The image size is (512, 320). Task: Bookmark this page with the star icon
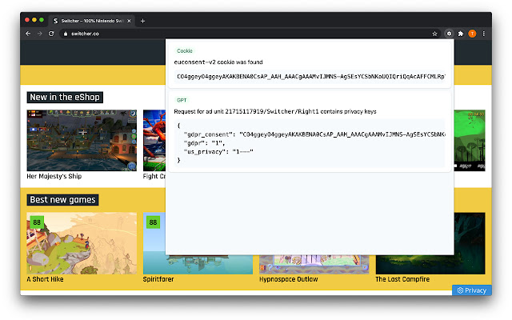(x=434, y=34)
